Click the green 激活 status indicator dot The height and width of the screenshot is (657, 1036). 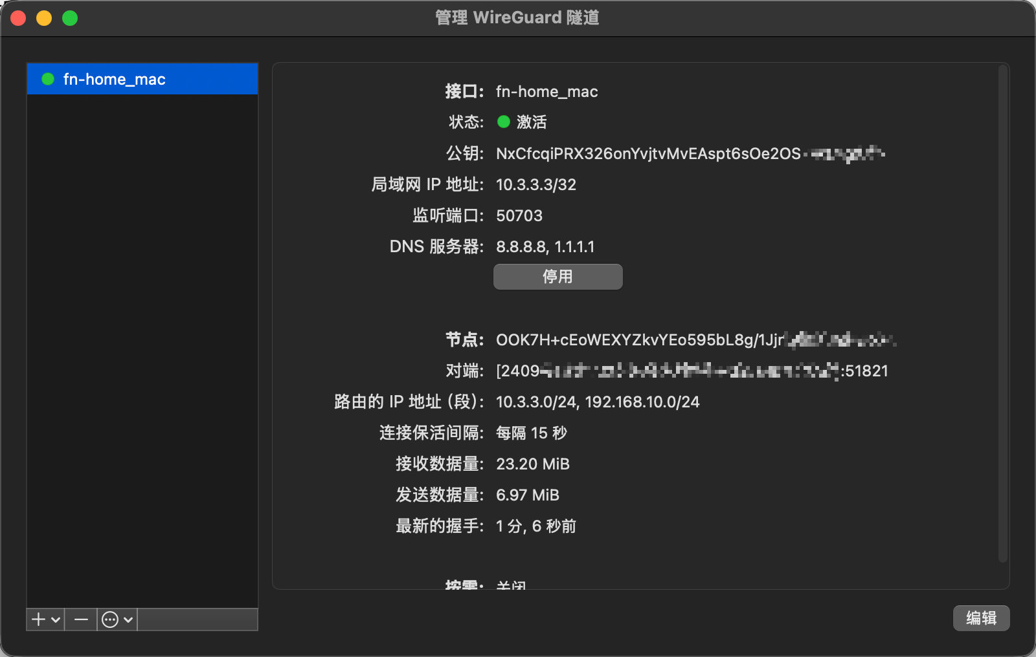504,122
